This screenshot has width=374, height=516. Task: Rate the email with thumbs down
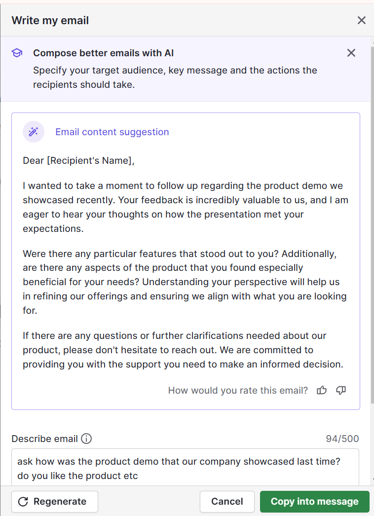[x=340, y=390]
